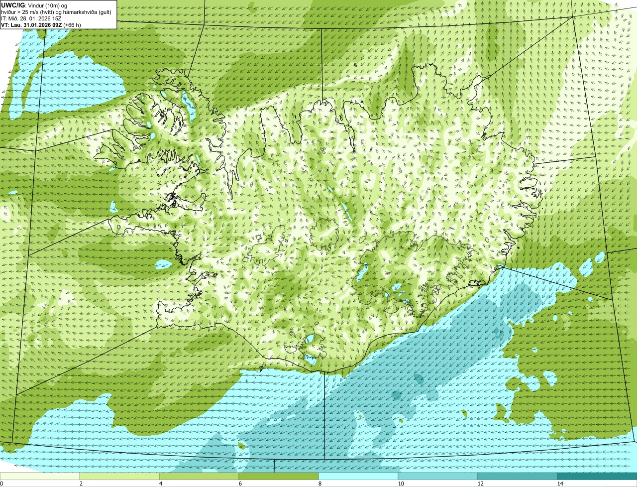Screen dimensions: 637x487
Task: Pick the 4–6 medium green legend swatch
Action: tap(200, 477)
